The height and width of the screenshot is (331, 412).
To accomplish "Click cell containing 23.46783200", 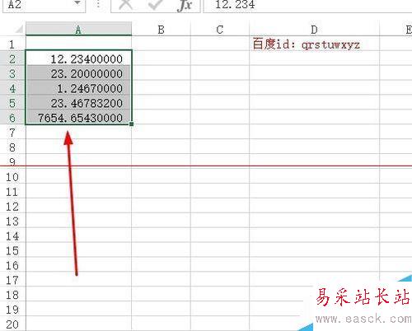I will [78, 103].
